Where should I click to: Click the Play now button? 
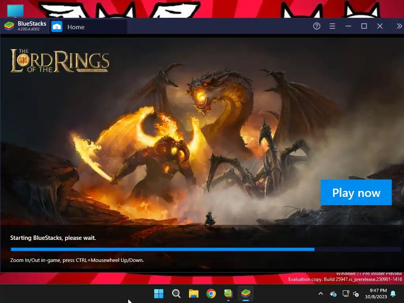(x=356, y=193)
